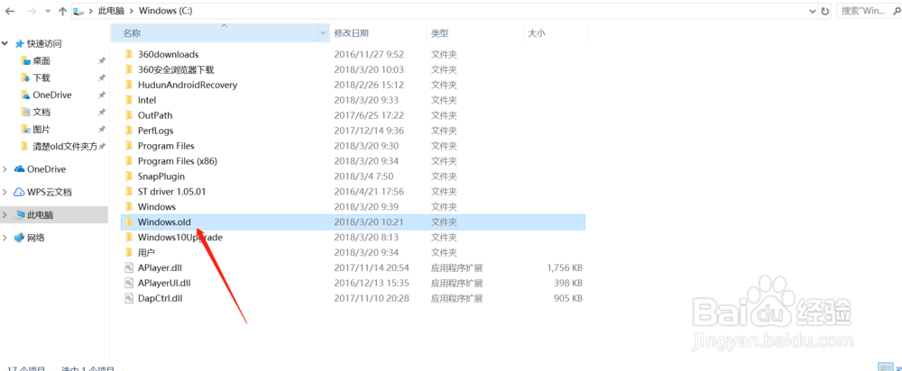The height and width of the screenshot is (371, 902).
Task: Select 网络 in navigation pane
Action: point(36,237)
